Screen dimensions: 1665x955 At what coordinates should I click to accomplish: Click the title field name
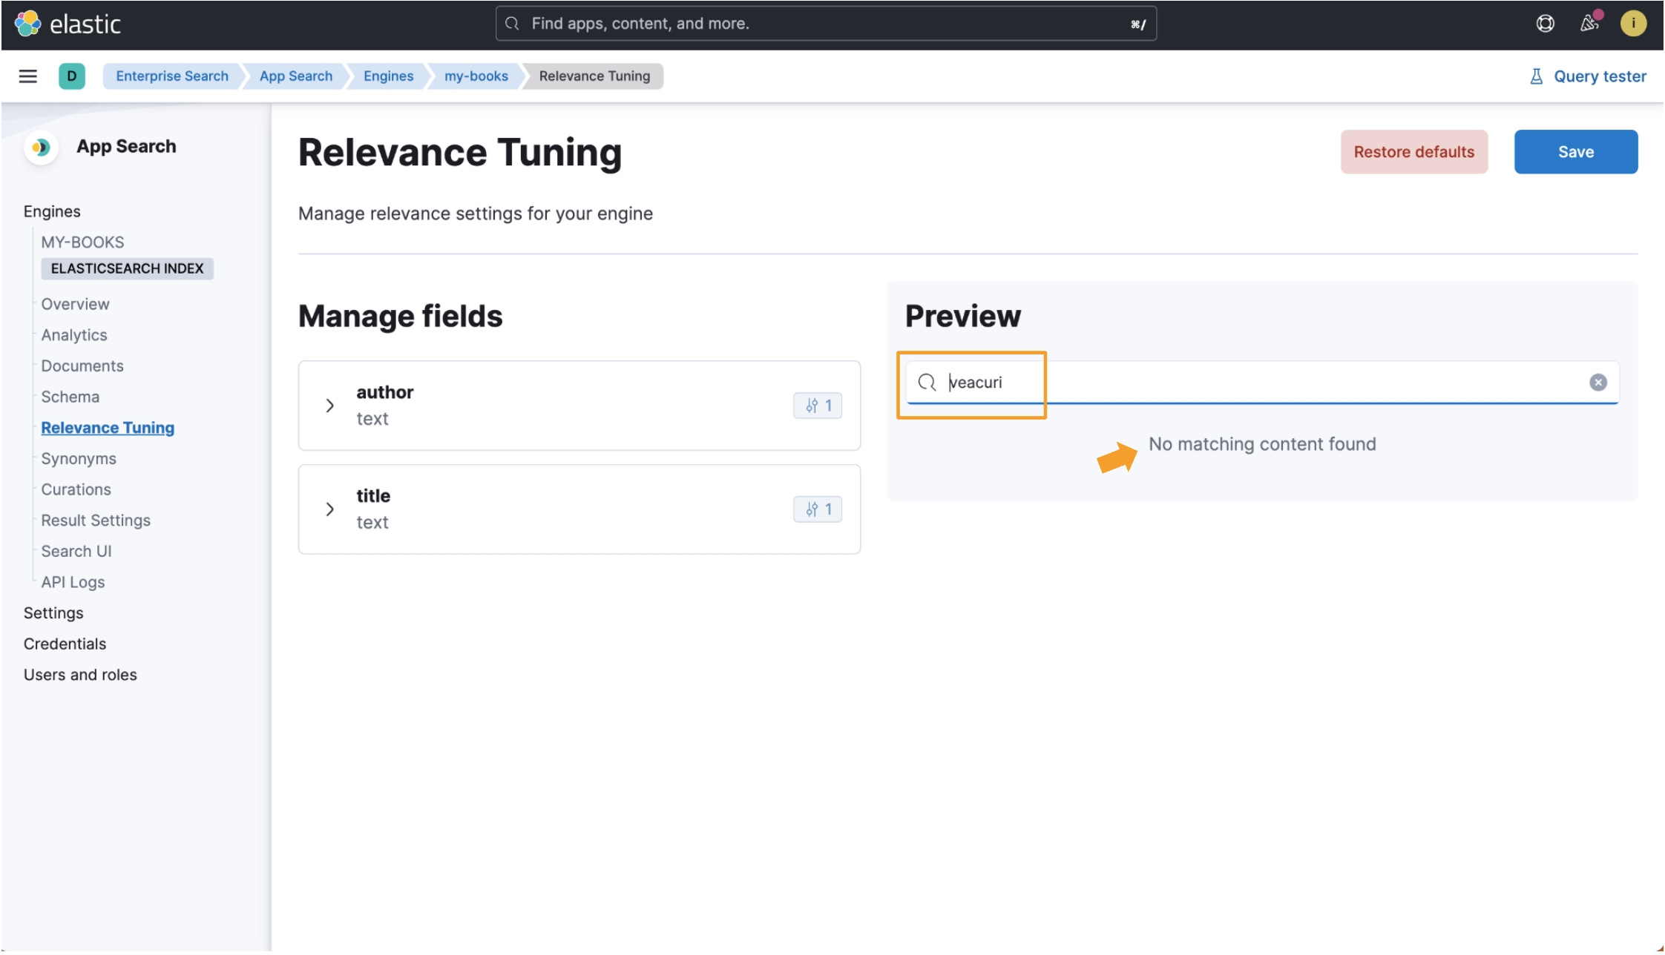coord(373,496)
